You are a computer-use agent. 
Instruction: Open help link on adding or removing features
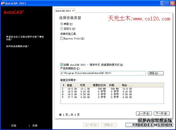click(17, 46)
